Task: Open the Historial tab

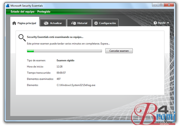Action: [79, 23]
